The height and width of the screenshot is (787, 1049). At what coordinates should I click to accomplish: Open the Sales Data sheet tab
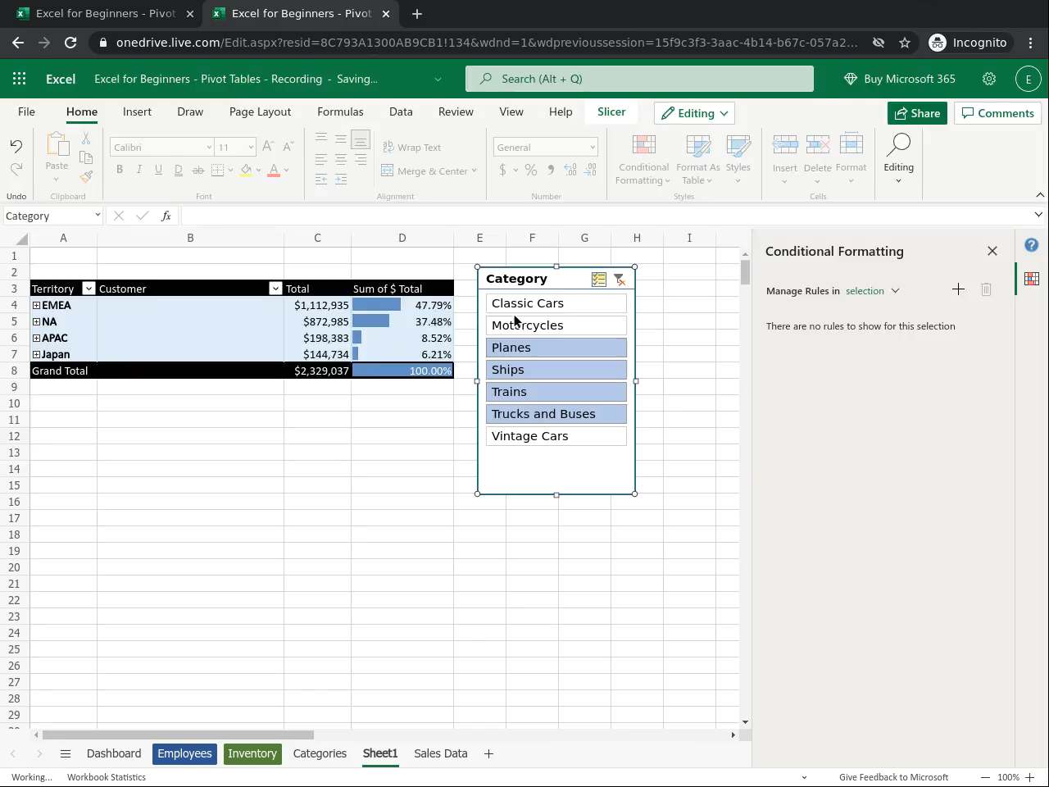[x=440, y=753]
